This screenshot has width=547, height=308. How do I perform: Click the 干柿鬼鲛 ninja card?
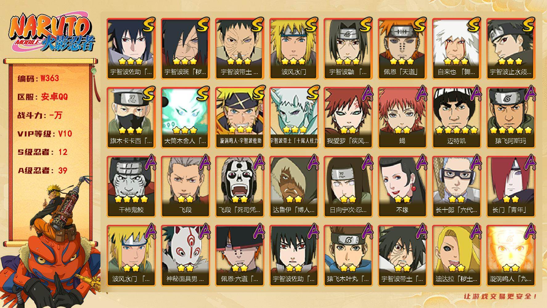pos(131,187)
